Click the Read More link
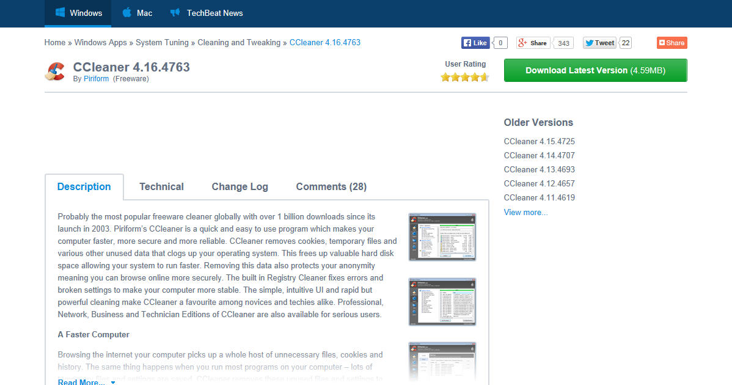The width and height of the screenshot is (732, 385). click(81, 382)
